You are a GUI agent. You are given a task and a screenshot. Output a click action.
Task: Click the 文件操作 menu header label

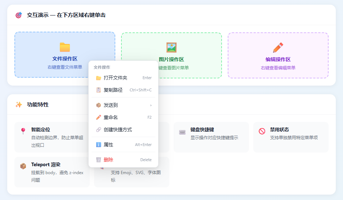[102, 67]
